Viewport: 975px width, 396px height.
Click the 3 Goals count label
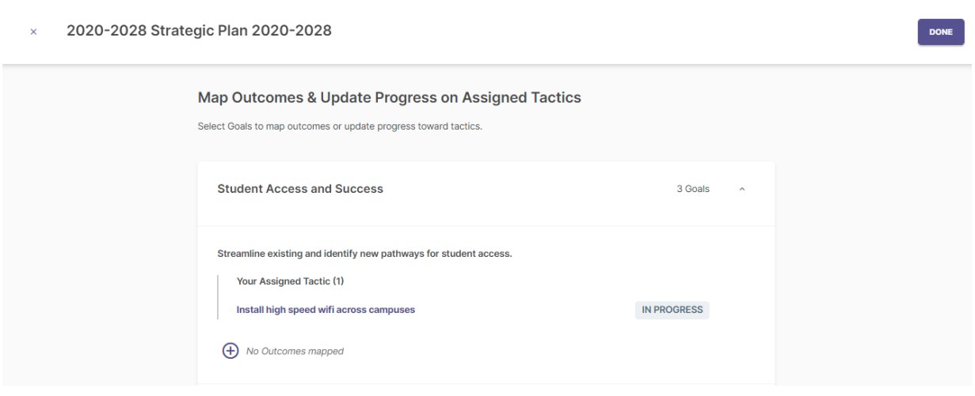point(693,189)
